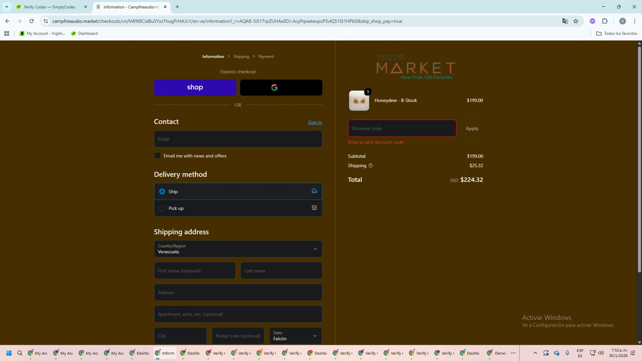Click the microphone tray icon
Image resolution: width=642 pixels, height=361 pixels.
568,353
